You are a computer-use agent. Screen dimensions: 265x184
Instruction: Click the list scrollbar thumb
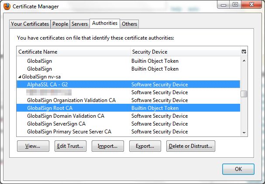tap(244, 94)
